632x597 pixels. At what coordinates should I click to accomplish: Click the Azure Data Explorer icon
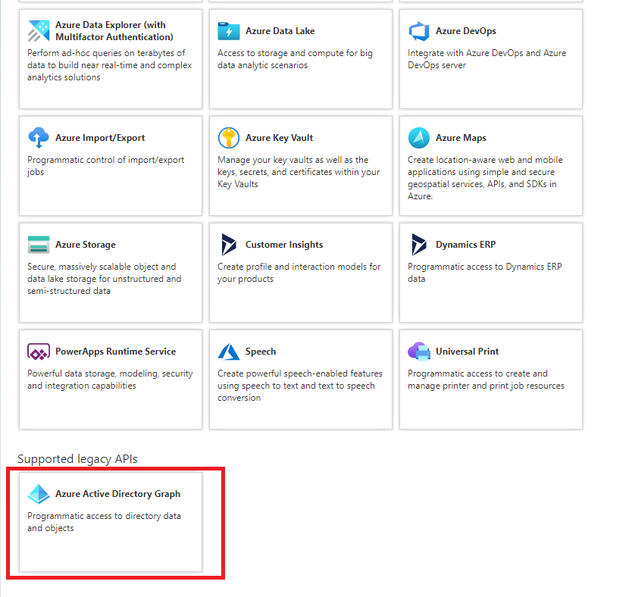pyautogui.click(x=39, y=31)
